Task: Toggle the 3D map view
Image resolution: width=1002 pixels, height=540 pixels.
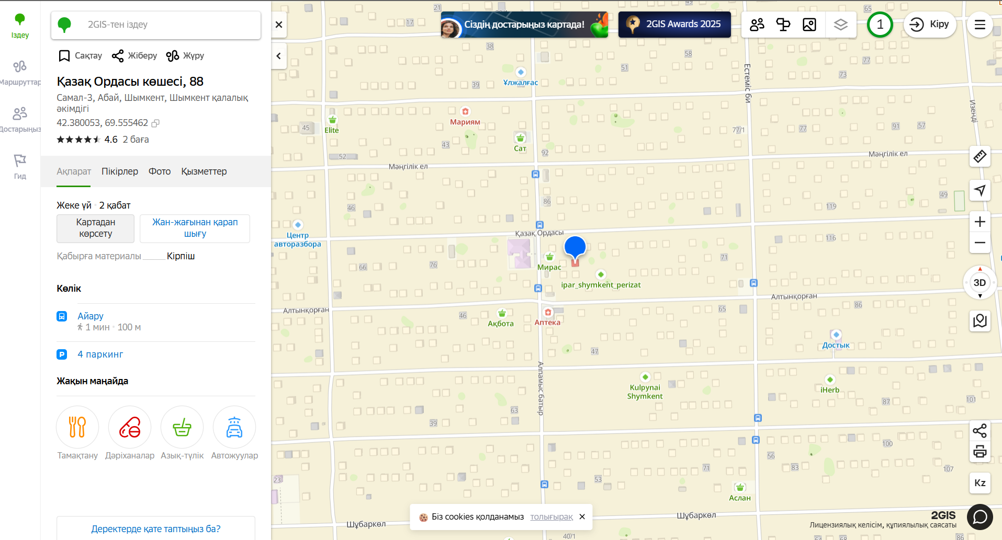Action: pyautogui.click(x=980, y=282)
